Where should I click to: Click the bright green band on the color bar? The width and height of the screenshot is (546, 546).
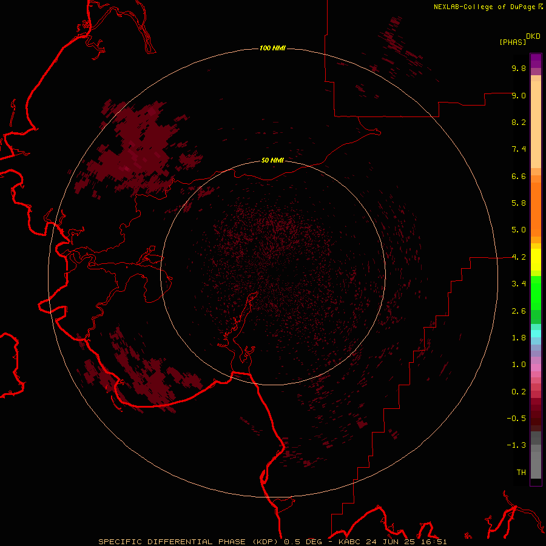(536, 292)
